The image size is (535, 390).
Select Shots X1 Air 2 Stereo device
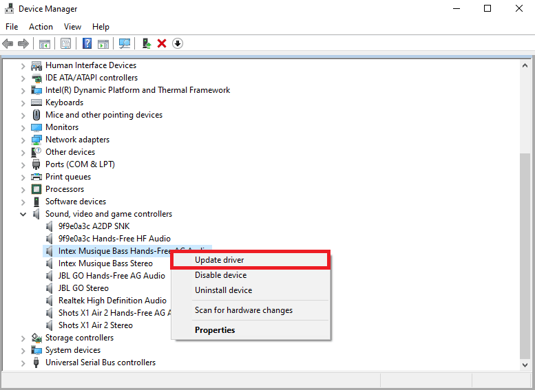pos(96,325)
